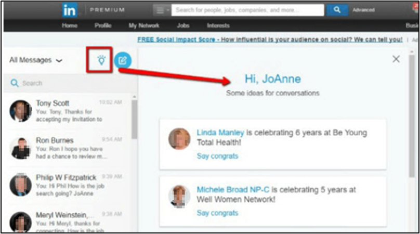Viewport: 420px width, 234px height.
Task: Click the message list scrollbar
Action: (x=134, y=120)
